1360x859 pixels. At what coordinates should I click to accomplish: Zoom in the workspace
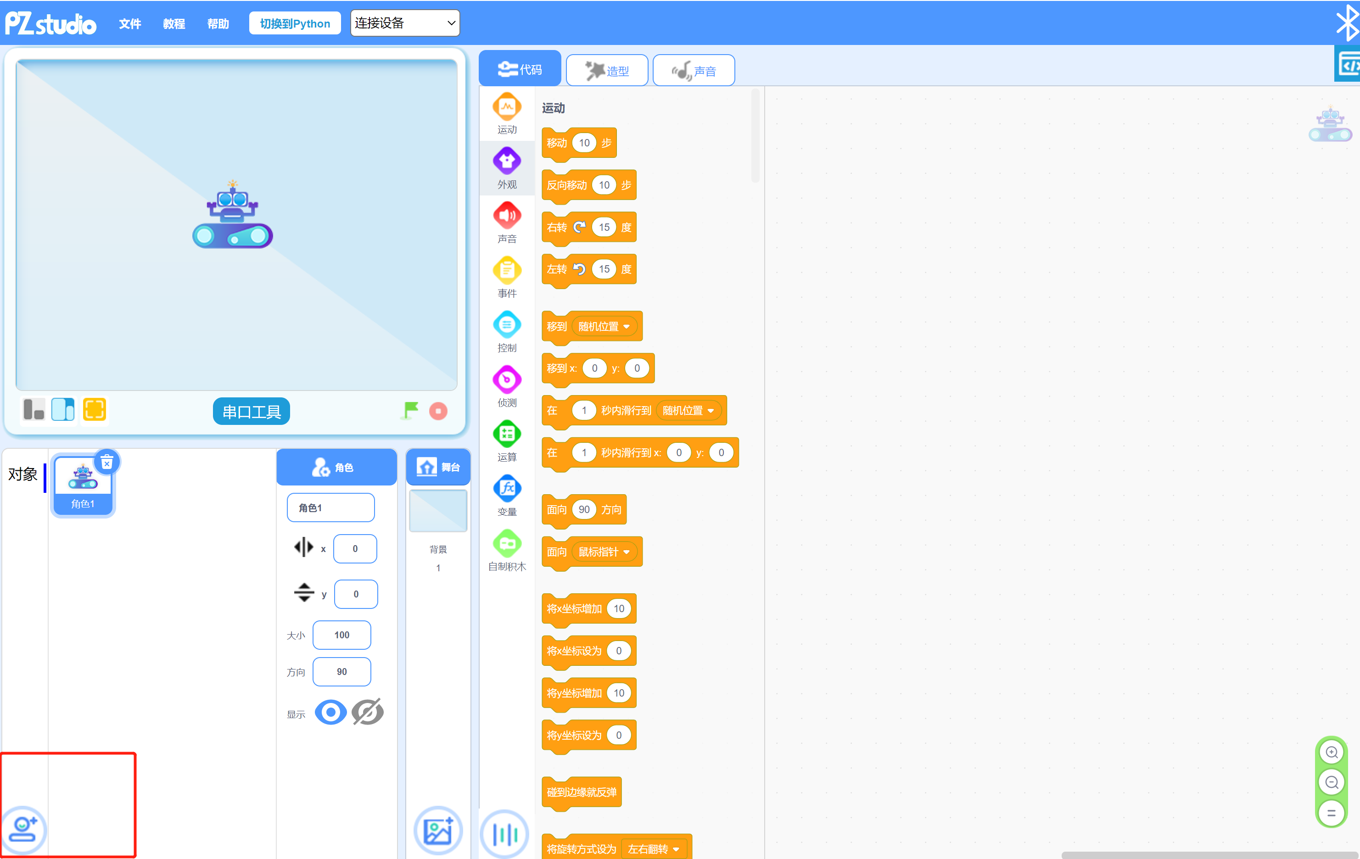click(1331, 752)
